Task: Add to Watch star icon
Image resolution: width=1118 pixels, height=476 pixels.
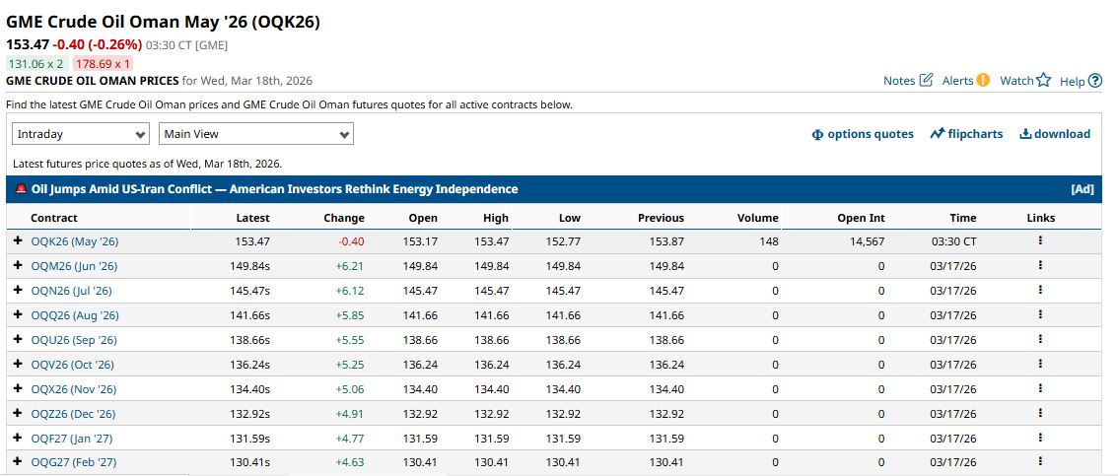Action: pos(1044,80)
